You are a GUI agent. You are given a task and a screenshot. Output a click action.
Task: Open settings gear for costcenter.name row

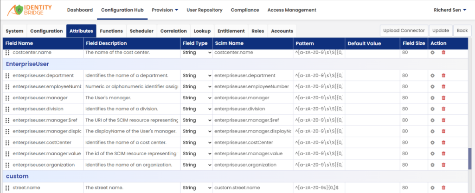[x=433, y=53]
